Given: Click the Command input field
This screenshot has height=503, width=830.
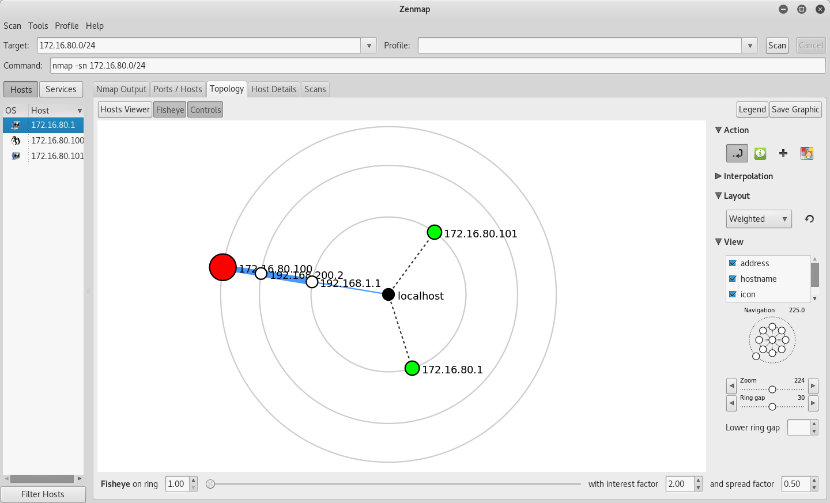Looking at the screenshot, I should click(438, 66).
